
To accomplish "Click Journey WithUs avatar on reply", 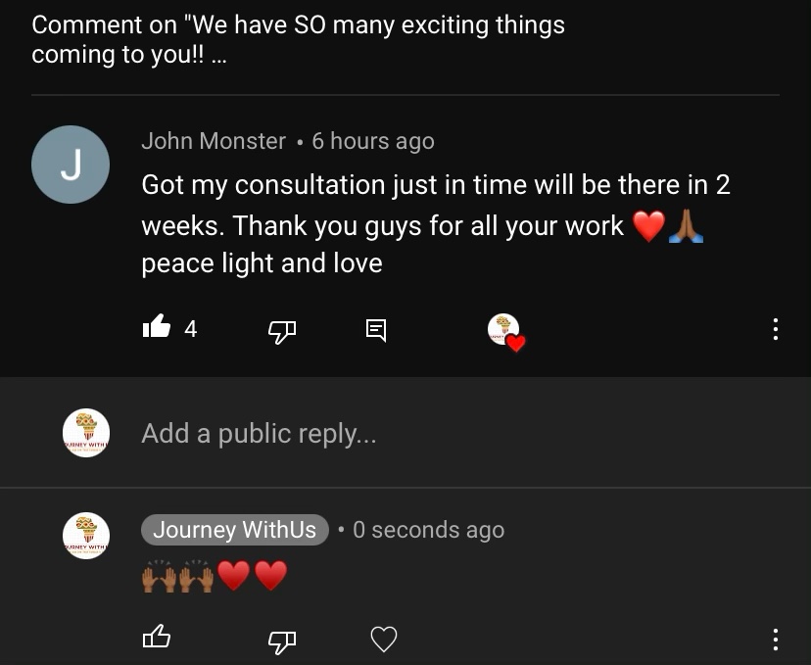I will tap(86, 536).
